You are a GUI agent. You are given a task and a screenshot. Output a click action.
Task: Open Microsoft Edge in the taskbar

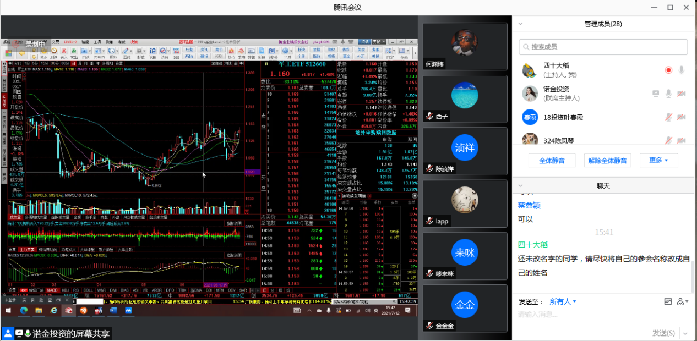tap(24, 310)
